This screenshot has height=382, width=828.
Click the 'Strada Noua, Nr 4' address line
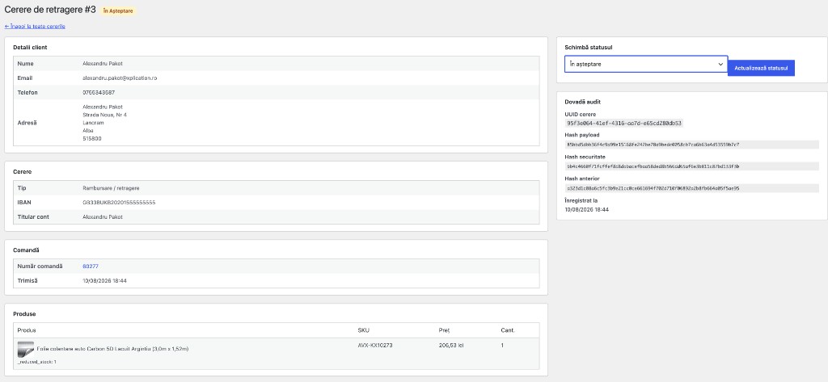(x=104, y=115)
